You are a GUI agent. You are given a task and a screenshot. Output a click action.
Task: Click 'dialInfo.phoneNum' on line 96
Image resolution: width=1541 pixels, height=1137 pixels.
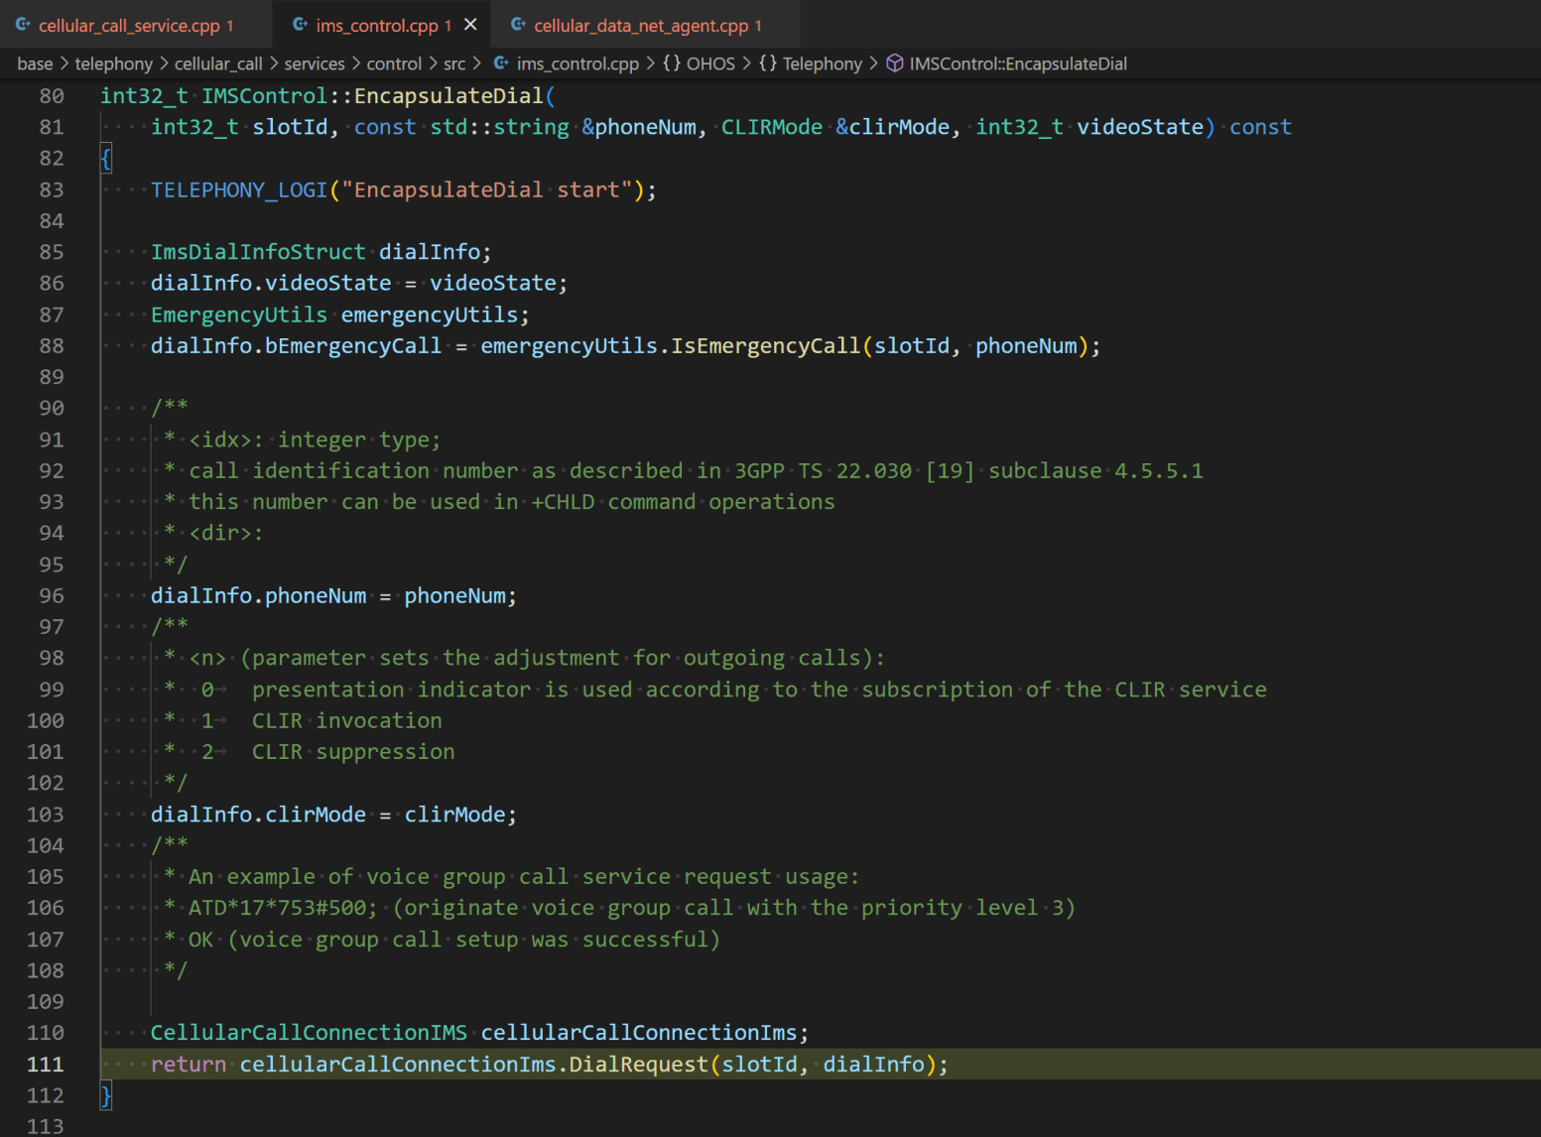pyautogui.click(x=258, y=596)
